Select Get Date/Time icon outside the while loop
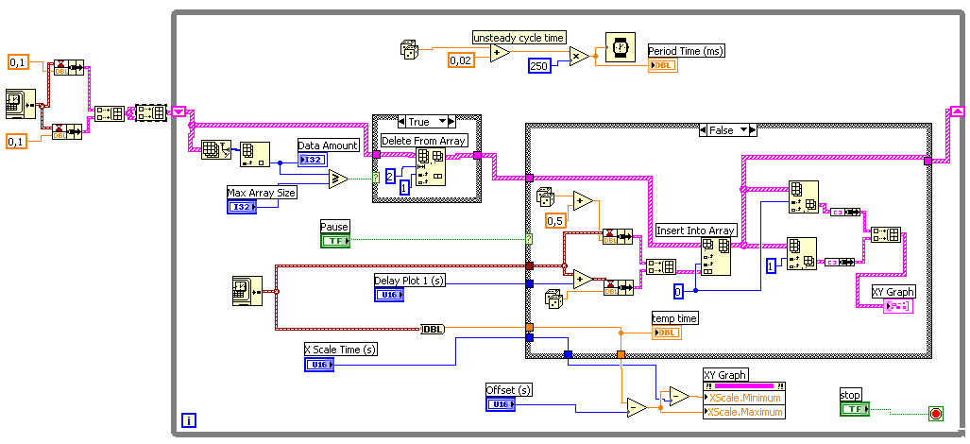 pos(21,103)
